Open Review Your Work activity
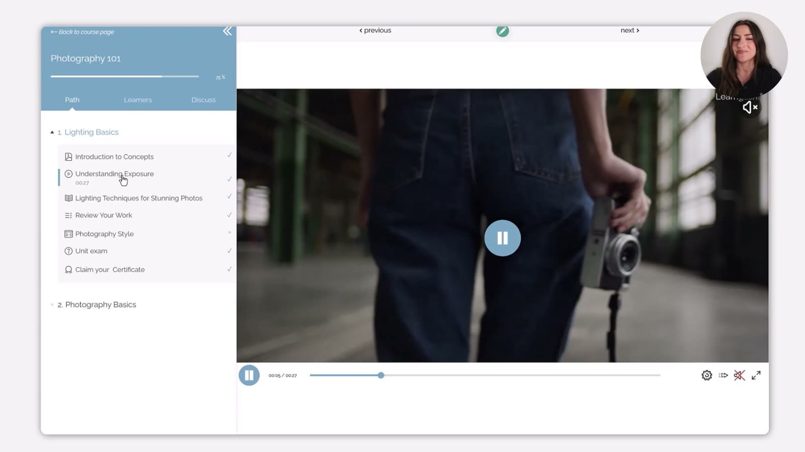This screenshot has width=805, height=452. pyautogui.click(x=104, y=215)
